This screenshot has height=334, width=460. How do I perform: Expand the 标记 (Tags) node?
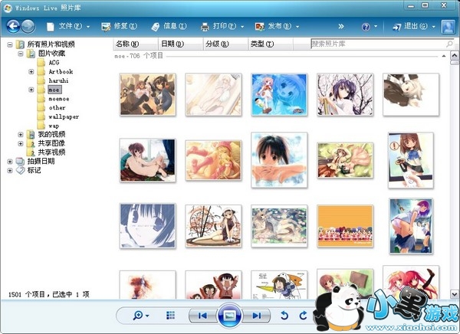click(10, 171)
